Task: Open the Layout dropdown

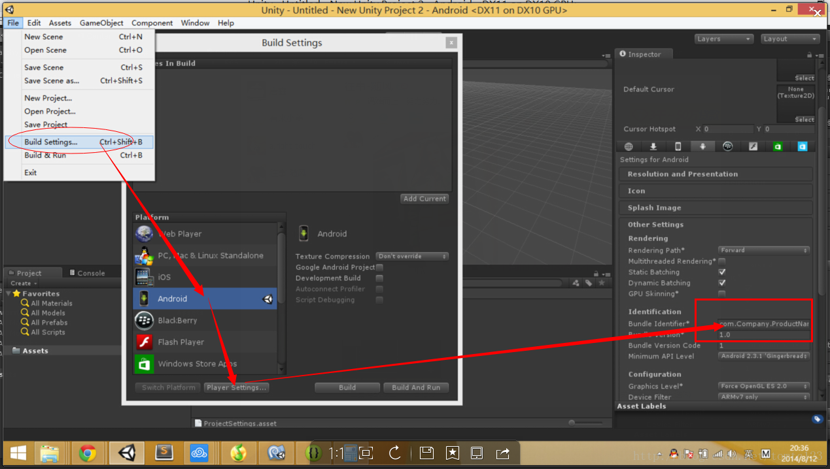Action: pyautogui.click(x=790, y=39)
